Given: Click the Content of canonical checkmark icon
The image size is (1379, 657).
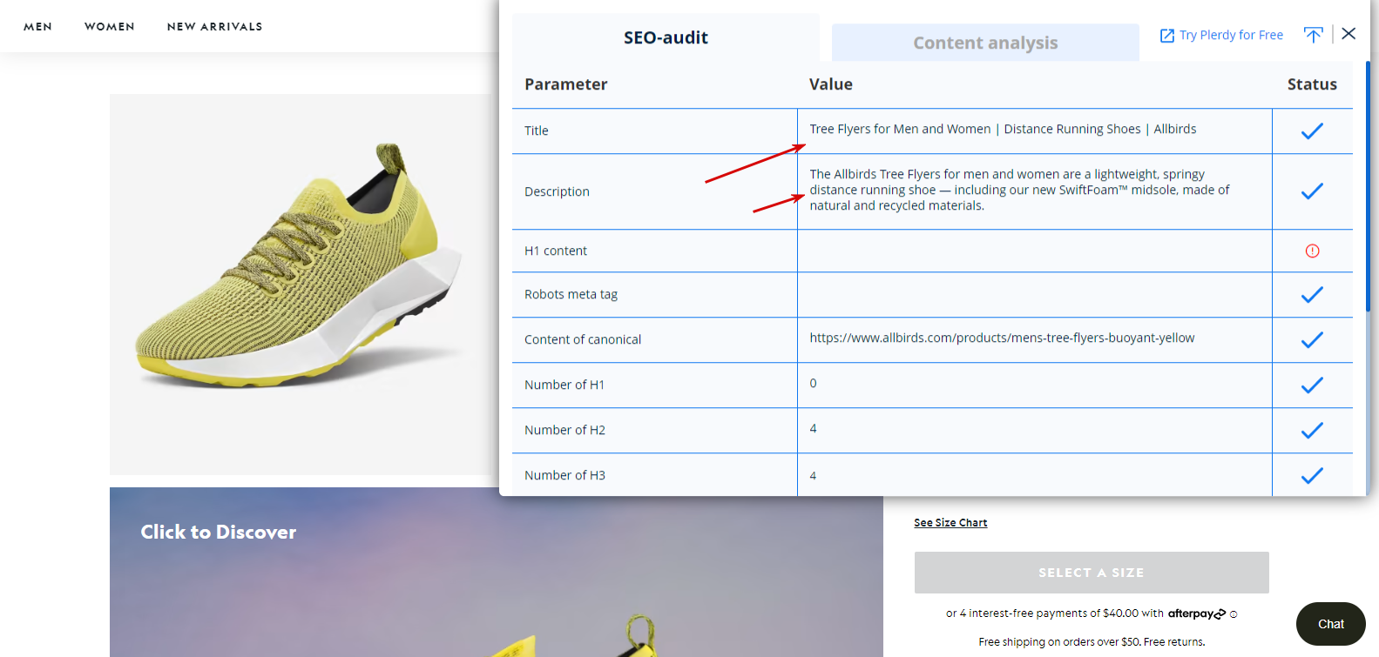Looking at the screenshot, I should pyautogui.click(x=1312, y=340).
